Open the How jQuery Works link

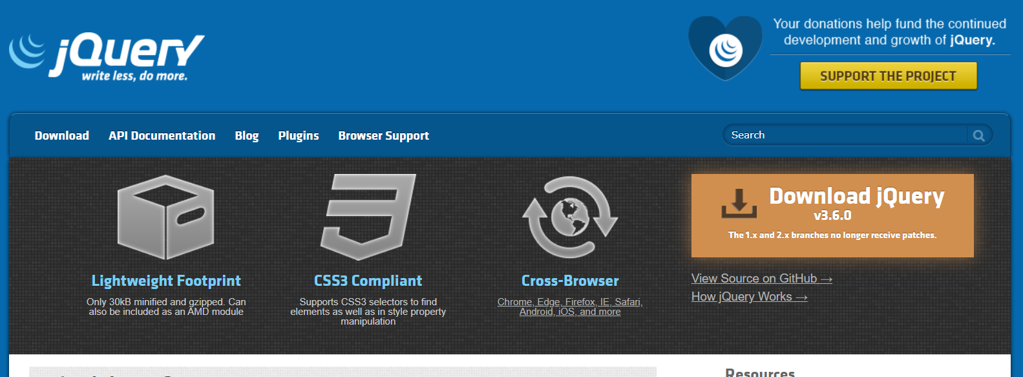[x=750, y=297]
